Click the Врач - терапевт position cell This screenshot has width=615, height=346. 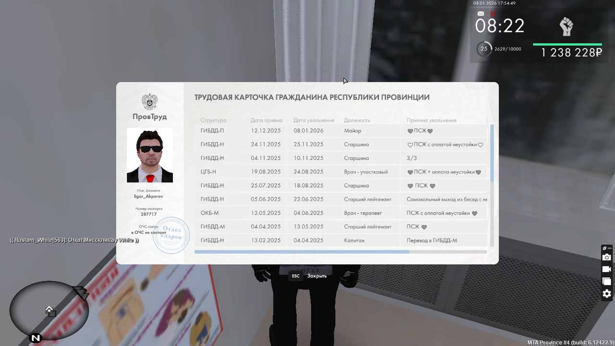tap(363, 213)
